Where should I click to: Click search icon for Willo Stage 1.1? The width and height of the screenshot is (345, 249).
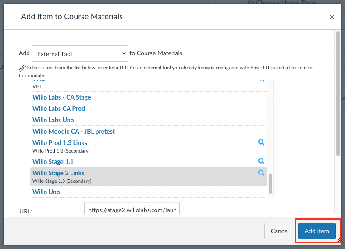pos(261,161)
